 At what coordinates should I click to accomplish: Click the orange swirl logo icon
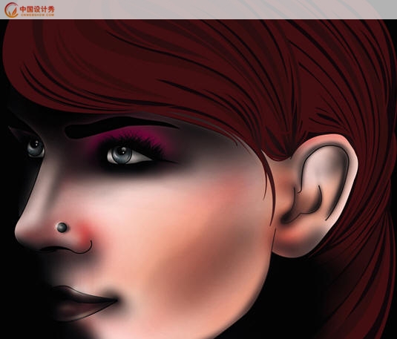tap(11, 10)
